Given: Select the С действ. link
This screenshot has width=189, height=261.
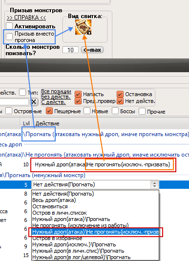Looking at the screenshot, I should pos(53,102).
